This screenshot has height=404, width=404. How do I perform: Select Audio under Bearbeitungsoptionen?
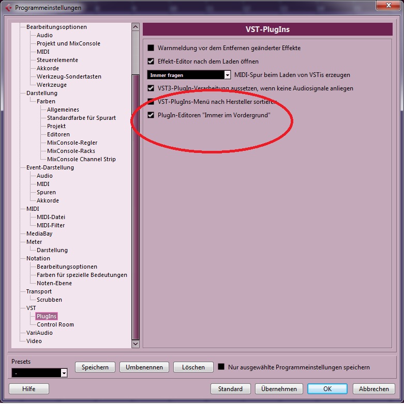(44, 35)
